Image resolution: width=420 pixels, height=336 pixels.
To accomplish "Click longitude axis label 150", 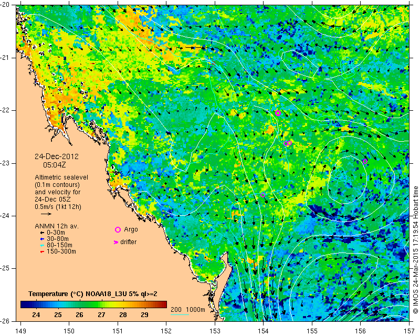I will [69, 331].
